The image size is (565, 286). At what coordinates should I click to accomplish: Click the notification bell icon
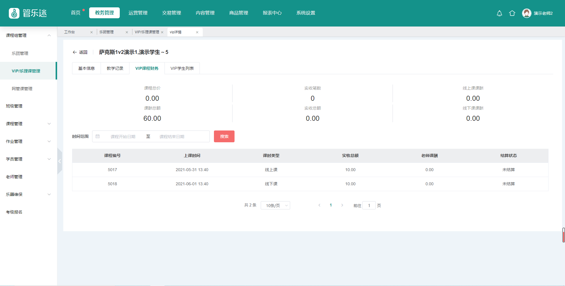(x=499, y=13)
